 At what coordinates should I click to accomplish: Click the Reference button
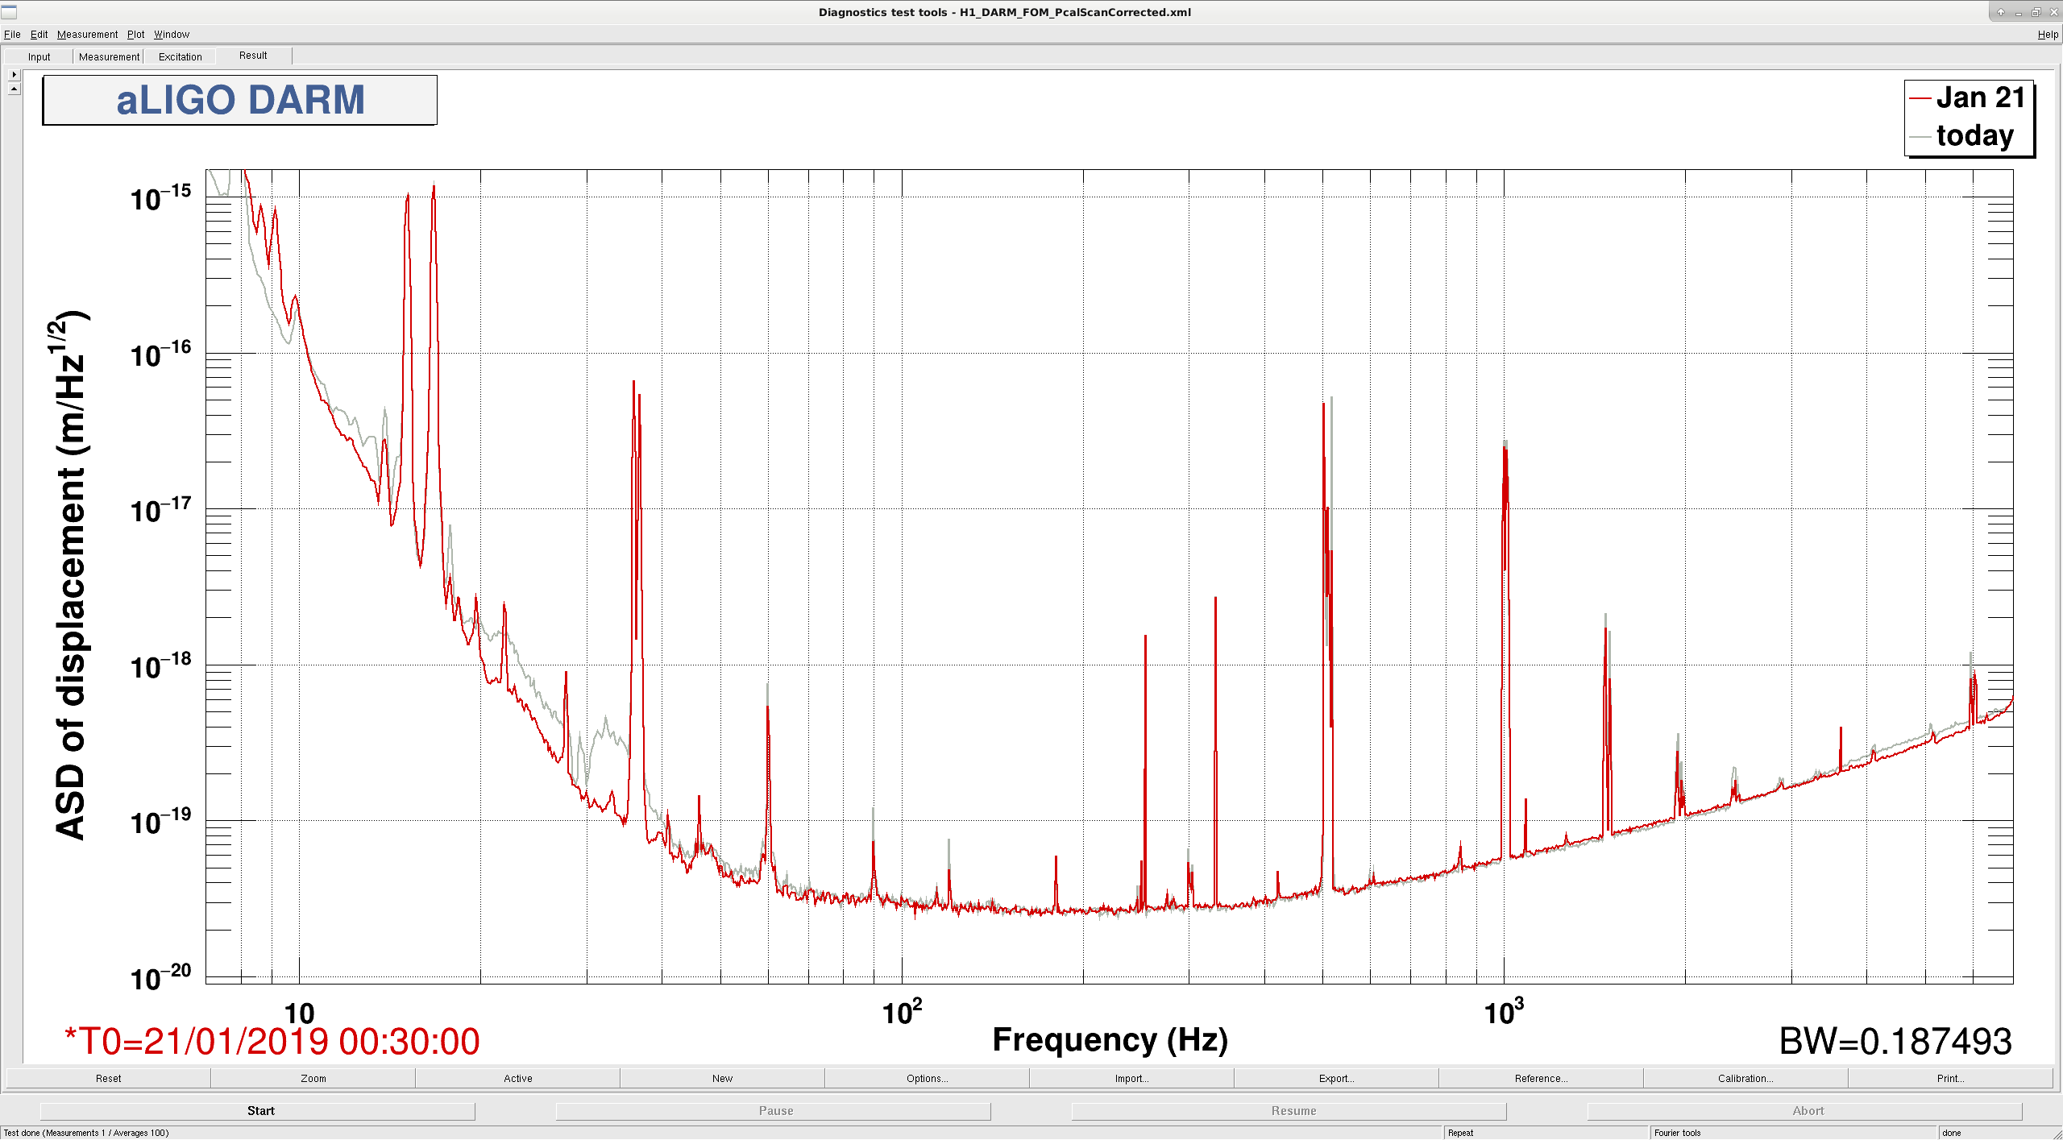pos(1541,1078)
